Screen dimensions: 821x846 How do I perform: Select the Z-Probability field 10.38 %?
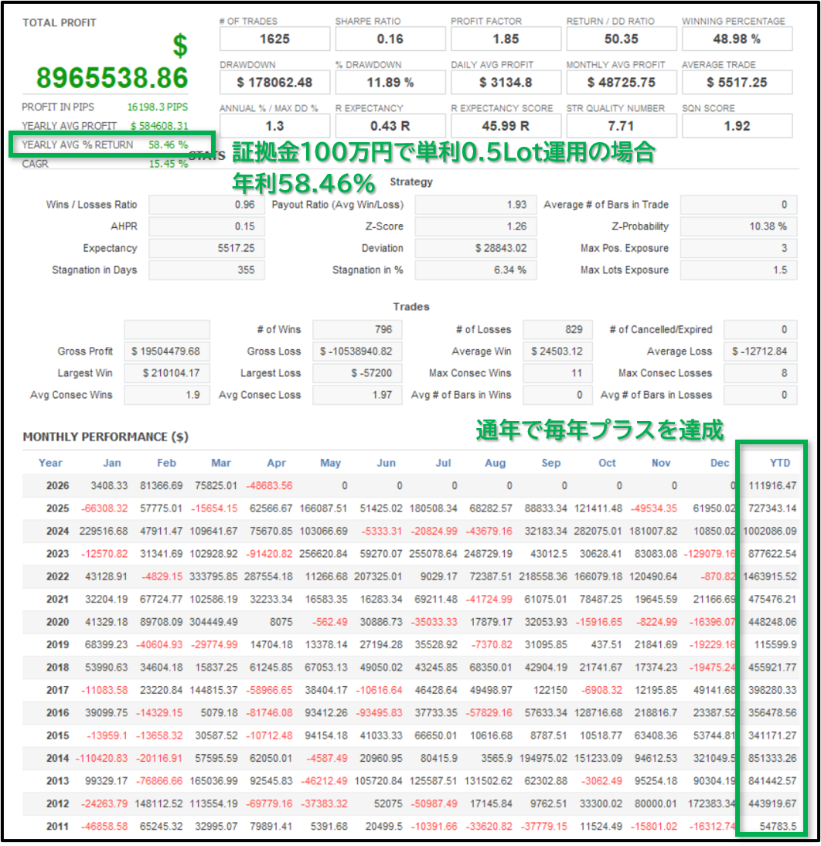click(738, 226)
